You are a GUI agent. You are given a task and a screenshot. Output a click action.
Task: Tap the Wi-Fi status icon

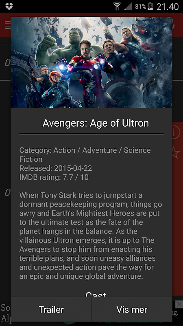(x=117, y=6)
